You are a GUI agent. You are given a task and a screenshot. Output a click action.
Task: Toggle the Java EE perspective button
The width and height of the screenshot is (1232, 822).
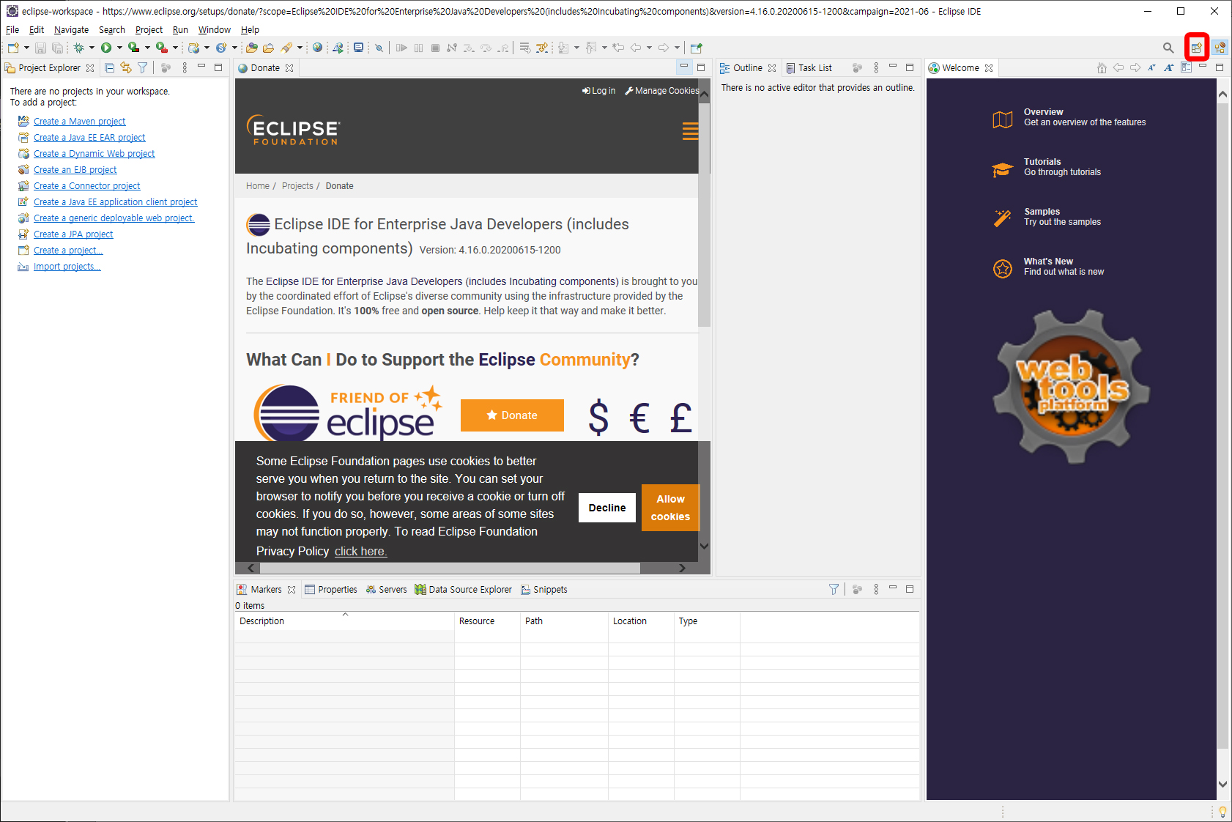pyautogui.click(x=1220, y=48)
